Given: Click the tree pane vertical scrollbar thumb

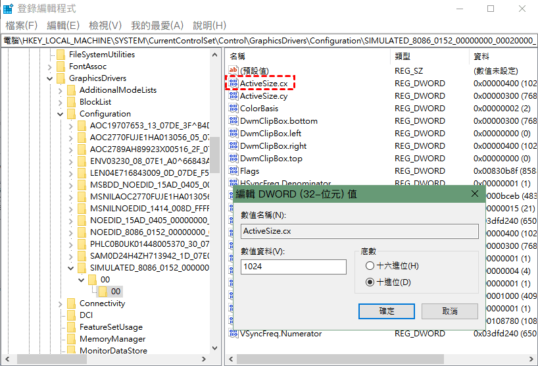Looking at the screenshot, I should tap(215, 155).
